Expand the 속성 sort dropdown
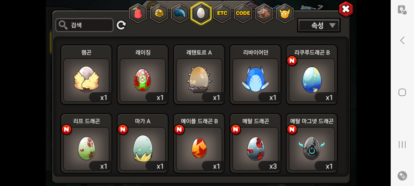 click(319, 25)
